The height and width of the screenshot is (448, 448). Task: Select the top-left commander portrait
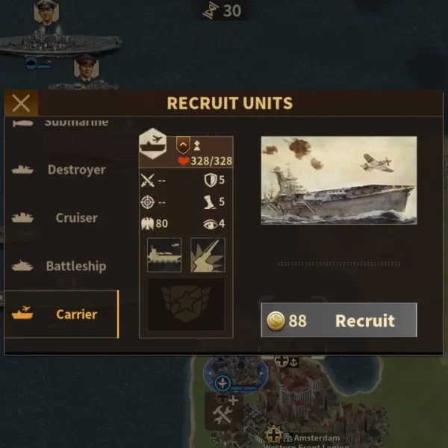click(46, 11)
